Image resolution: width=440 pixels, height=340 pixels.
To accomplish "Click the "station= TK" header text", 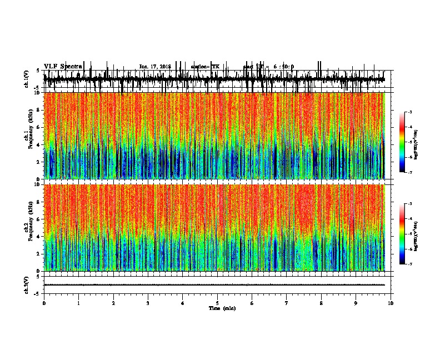I will 205,67.
